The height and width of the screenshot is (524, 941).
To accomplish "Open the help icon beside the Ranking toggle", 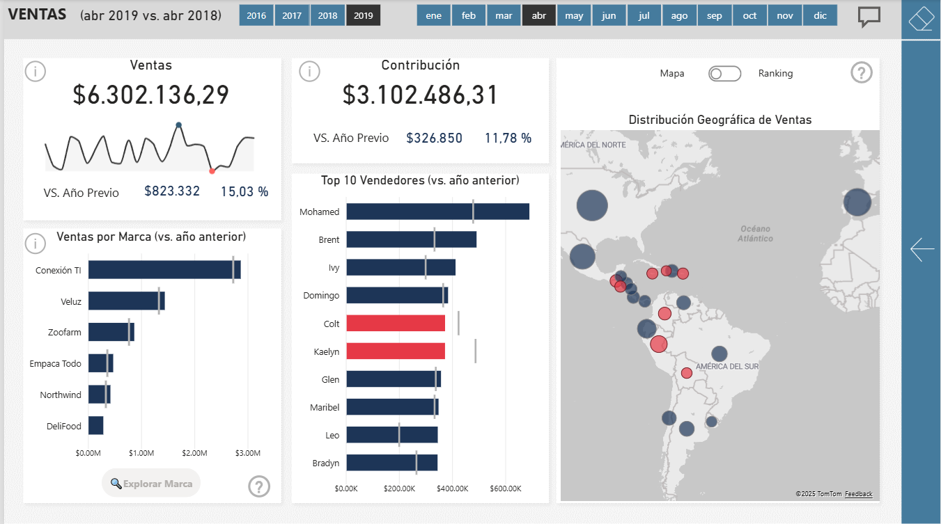I will (862, 72).
